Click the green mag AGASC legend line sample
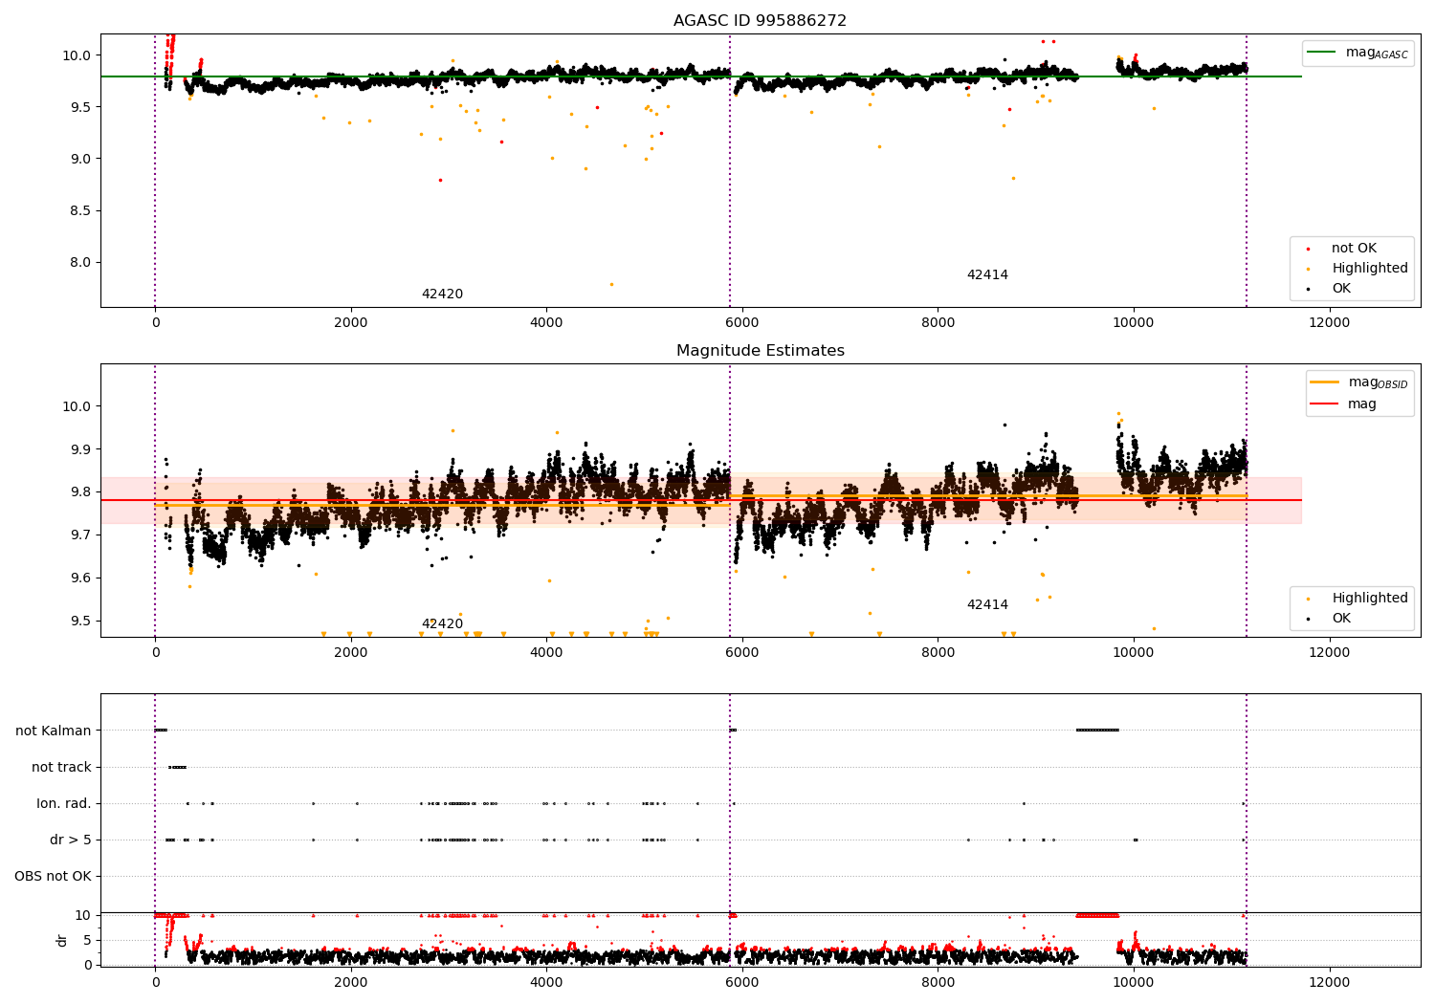This screenshot has height=1004, width=1435. 1321,53
